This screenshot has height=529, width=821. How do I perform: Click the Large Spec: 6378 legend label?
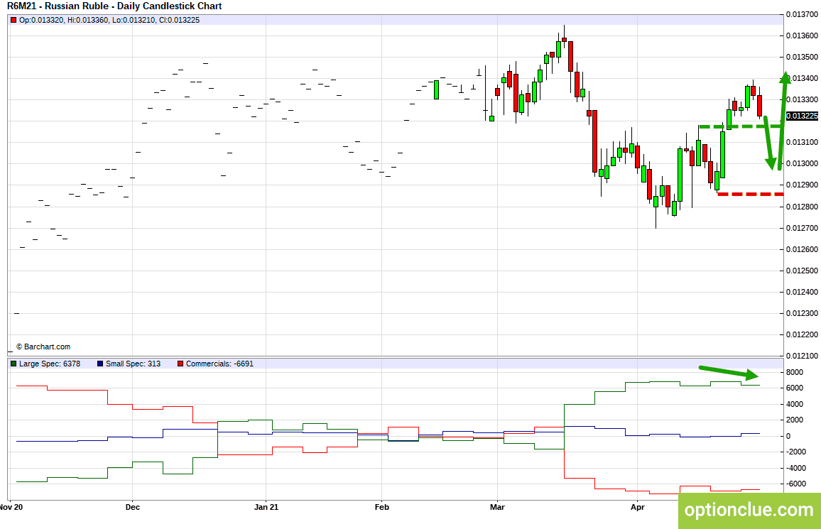click(50, 364)
